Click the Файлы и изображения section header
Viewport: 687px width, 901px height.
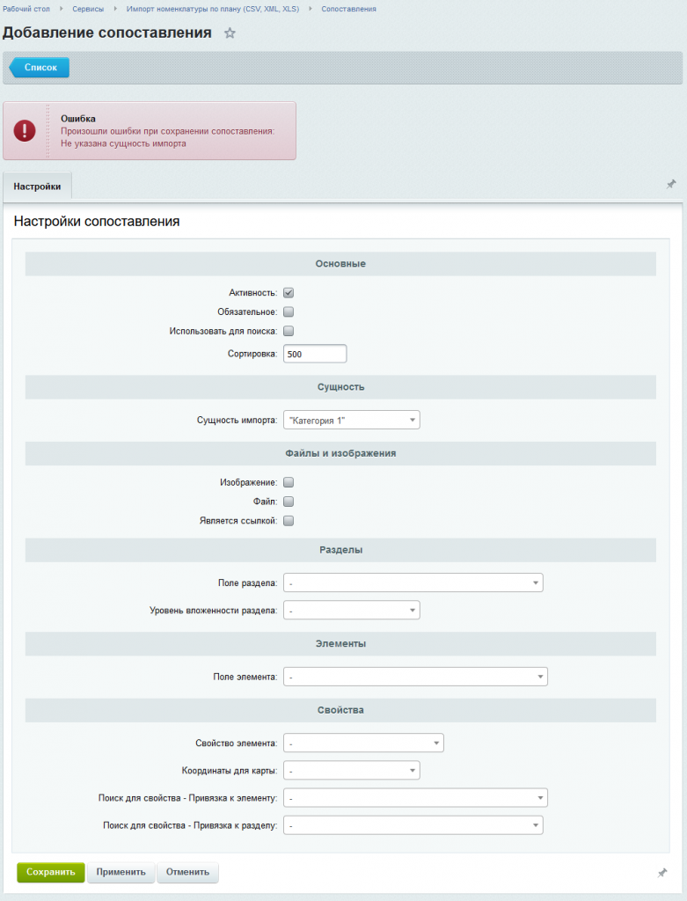(x=340, y=453)
